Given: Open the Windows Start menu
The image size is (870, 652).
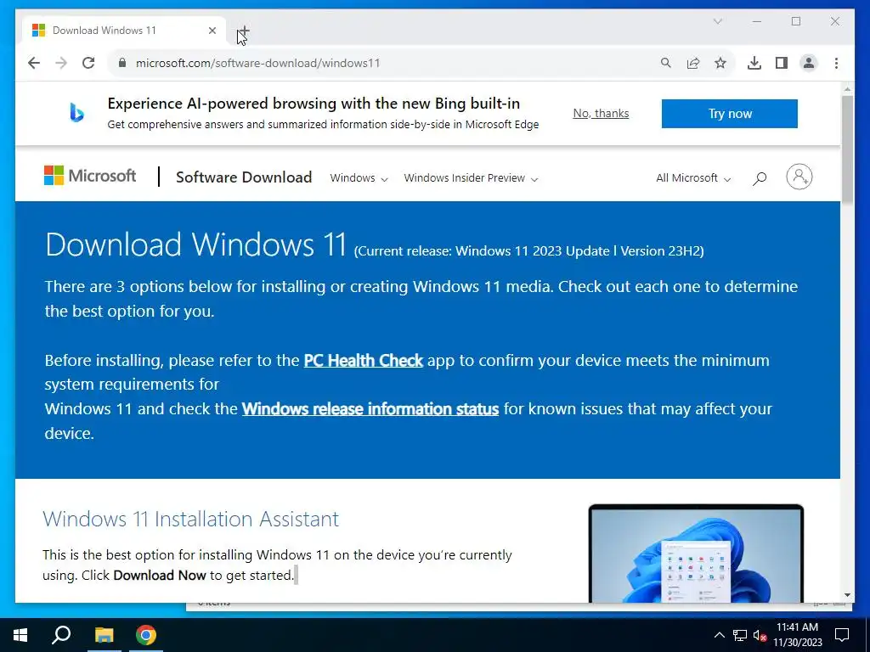Looking at the screenshot, I should tap(20, 635).
